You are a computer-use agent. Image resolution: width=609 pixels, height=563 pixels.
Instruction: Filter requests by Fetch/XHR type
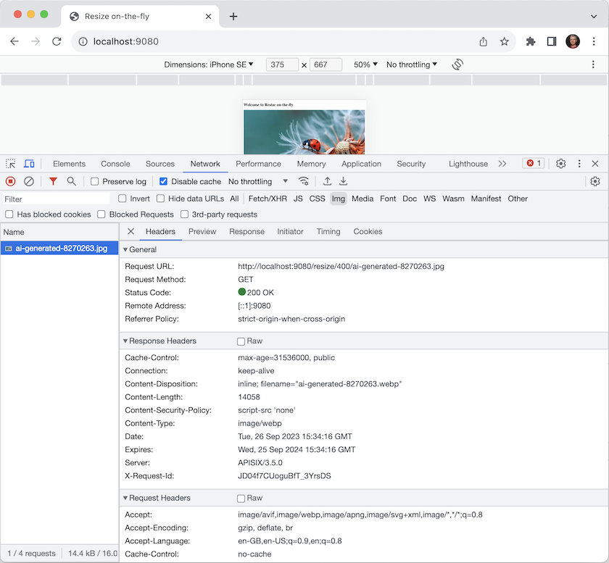pyautogui.click(x=268, y=199)
